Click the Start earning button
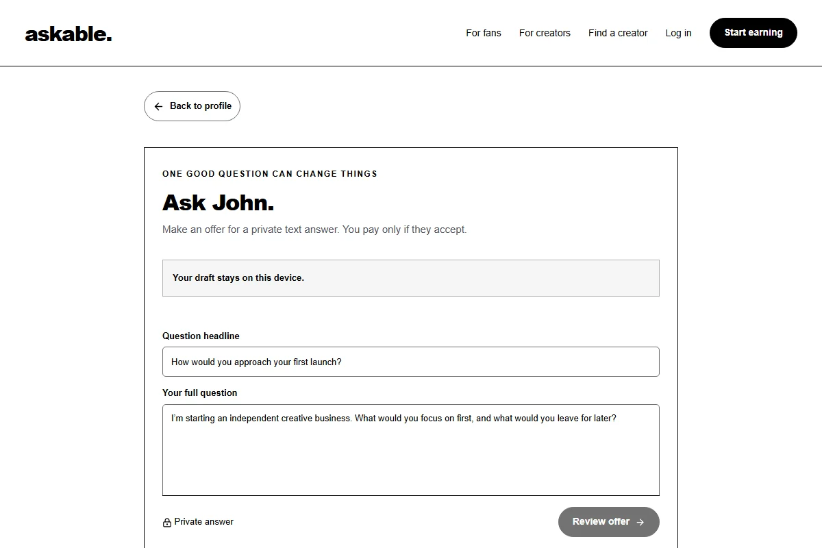This screenshot has height=548, width=822. (x=754, y=33)
